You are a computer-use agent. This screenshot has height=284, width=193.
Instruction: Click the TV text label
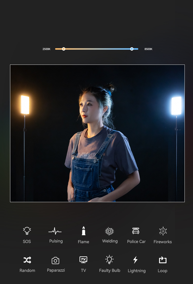click(83, 270)
